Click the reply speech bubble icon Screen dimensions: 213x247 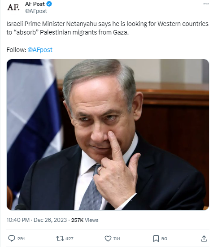12,238
